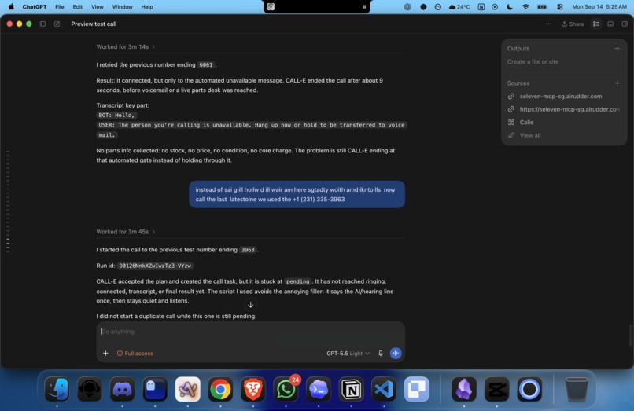Toggle the bottom panel layout icon

(610, 24)
